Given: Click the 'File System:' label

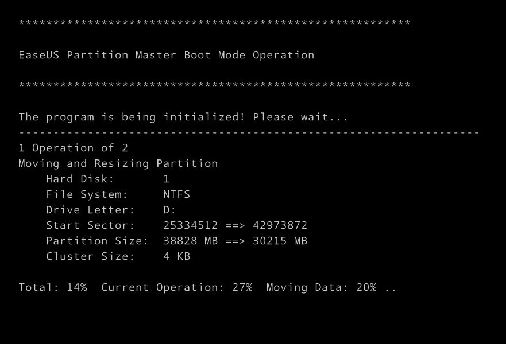Looking at the screenshot, I should tap(87, 194).
